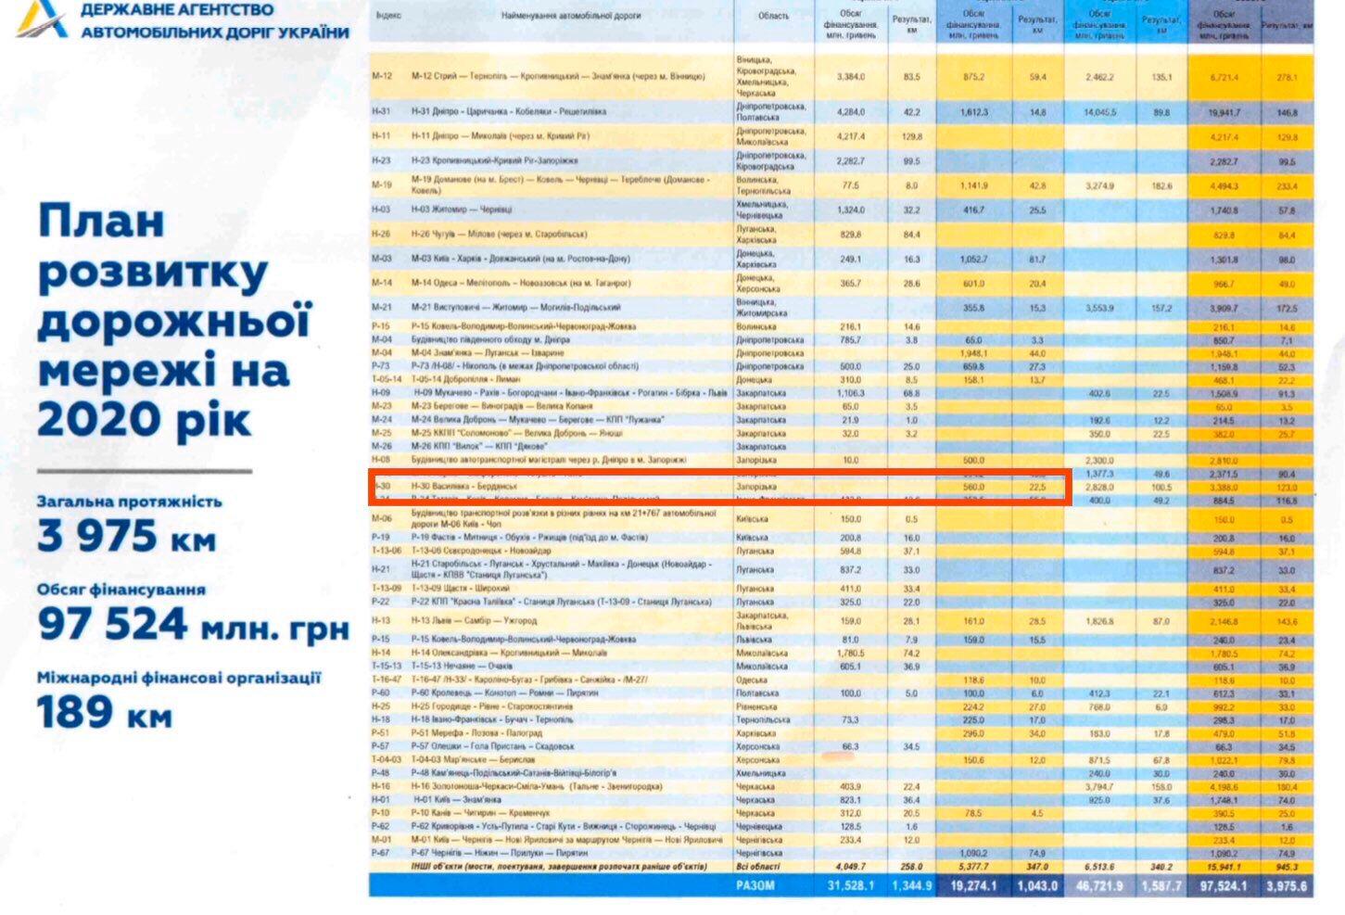Image resolution: width=1345 pixels, height=915 pixels.
Task: Click the 'Загальна протяжність' label
Action: click(x=129, y=502)
